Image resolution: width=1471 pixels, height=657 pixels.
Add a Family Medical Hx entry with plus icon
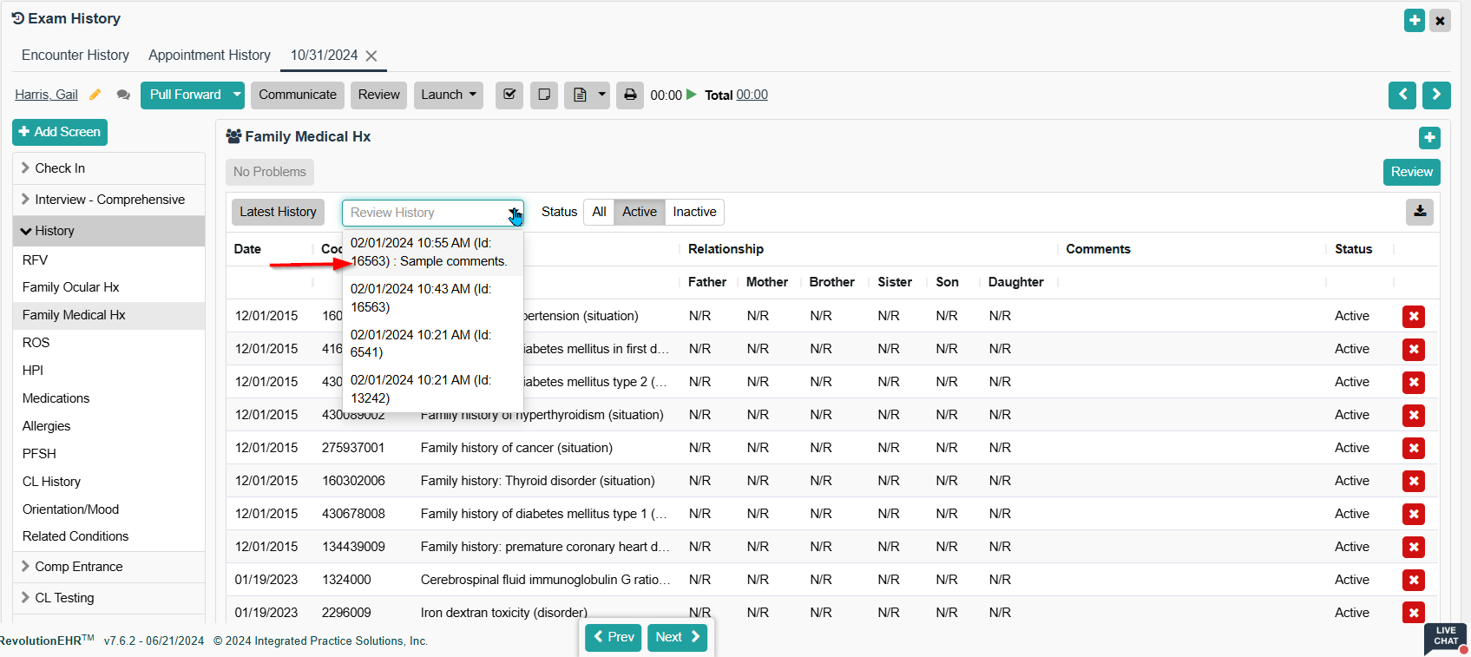(x=1428, y=138)
